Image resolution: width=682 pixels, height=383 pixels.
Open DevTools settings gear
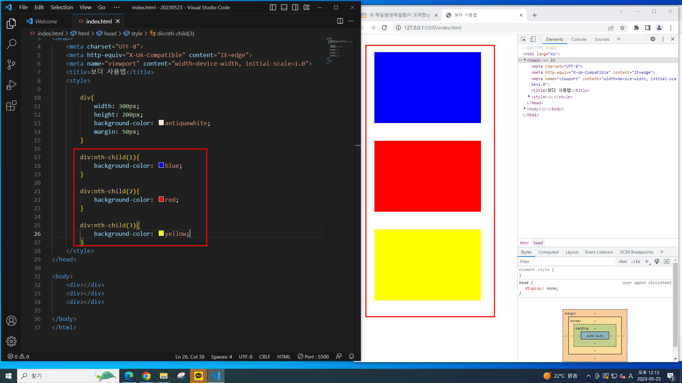click(653, 39)
